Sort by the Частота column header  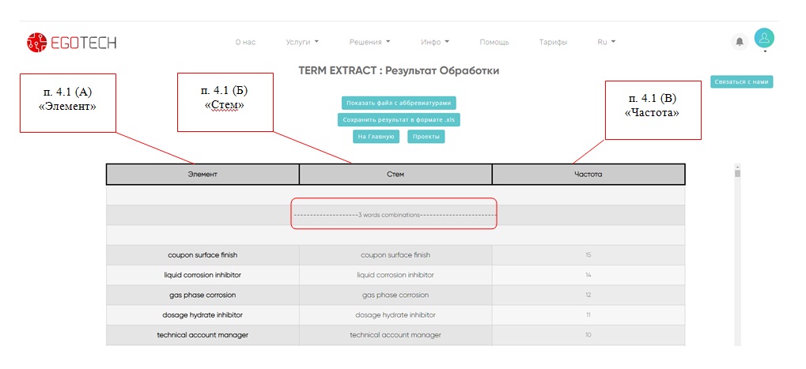coord(588,174)
